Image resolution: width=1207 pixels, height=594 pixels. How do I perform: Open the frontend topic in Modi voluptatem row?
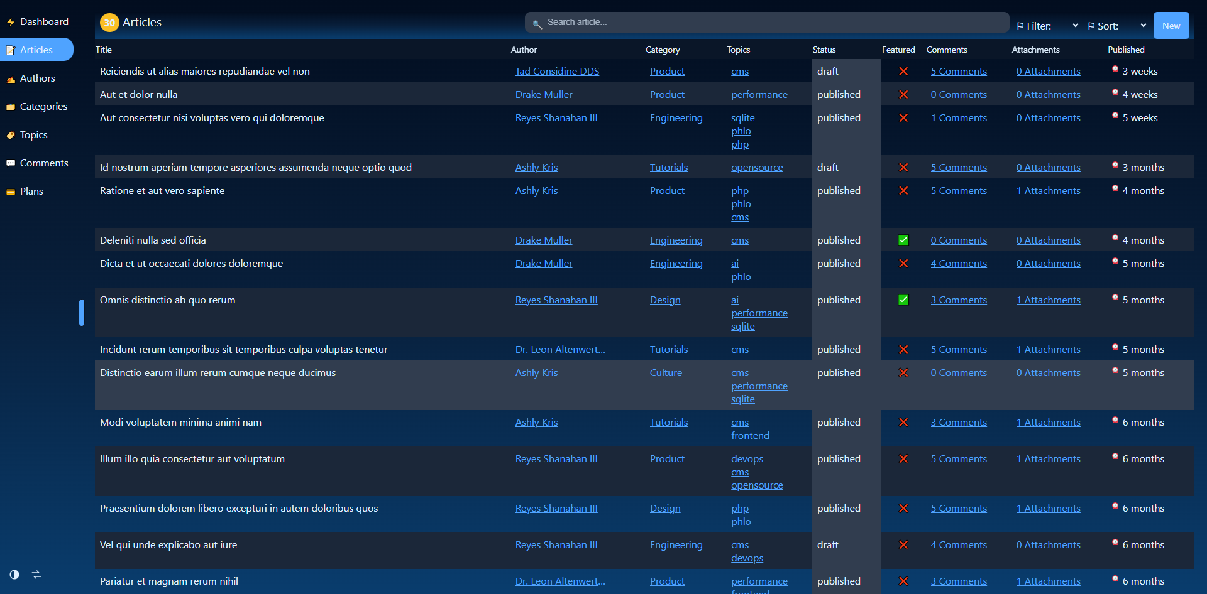pos(750,436)
